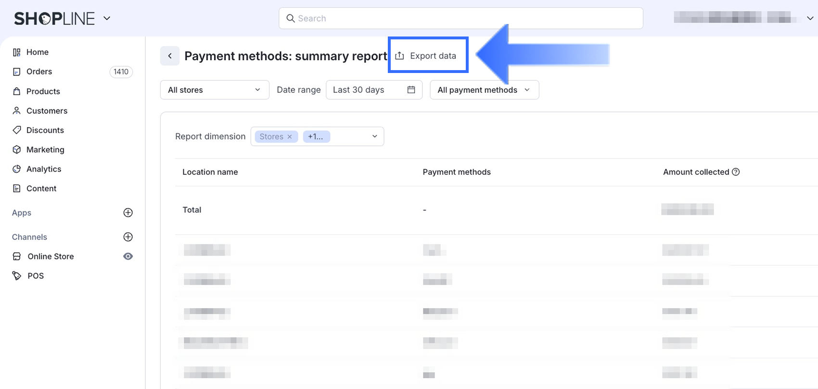View Online Store via eye icon
The height and width of the screenshot is (389, 818).
pyautogui.click(x=128, y=256)
